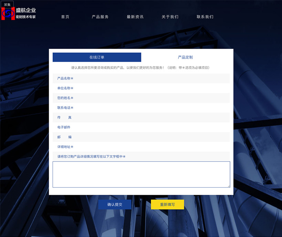This screenshot has height=237, width=282.
Task: Open the 首页 navigation item
Action: (x=65, y=17)
